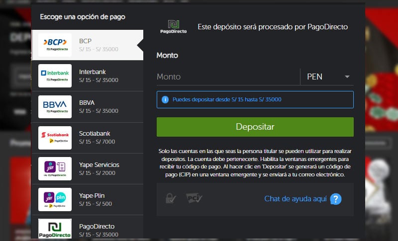Open the 'Chat de ayuda aquí' link
Screen dimensions: 398x241
pos(296,199)
